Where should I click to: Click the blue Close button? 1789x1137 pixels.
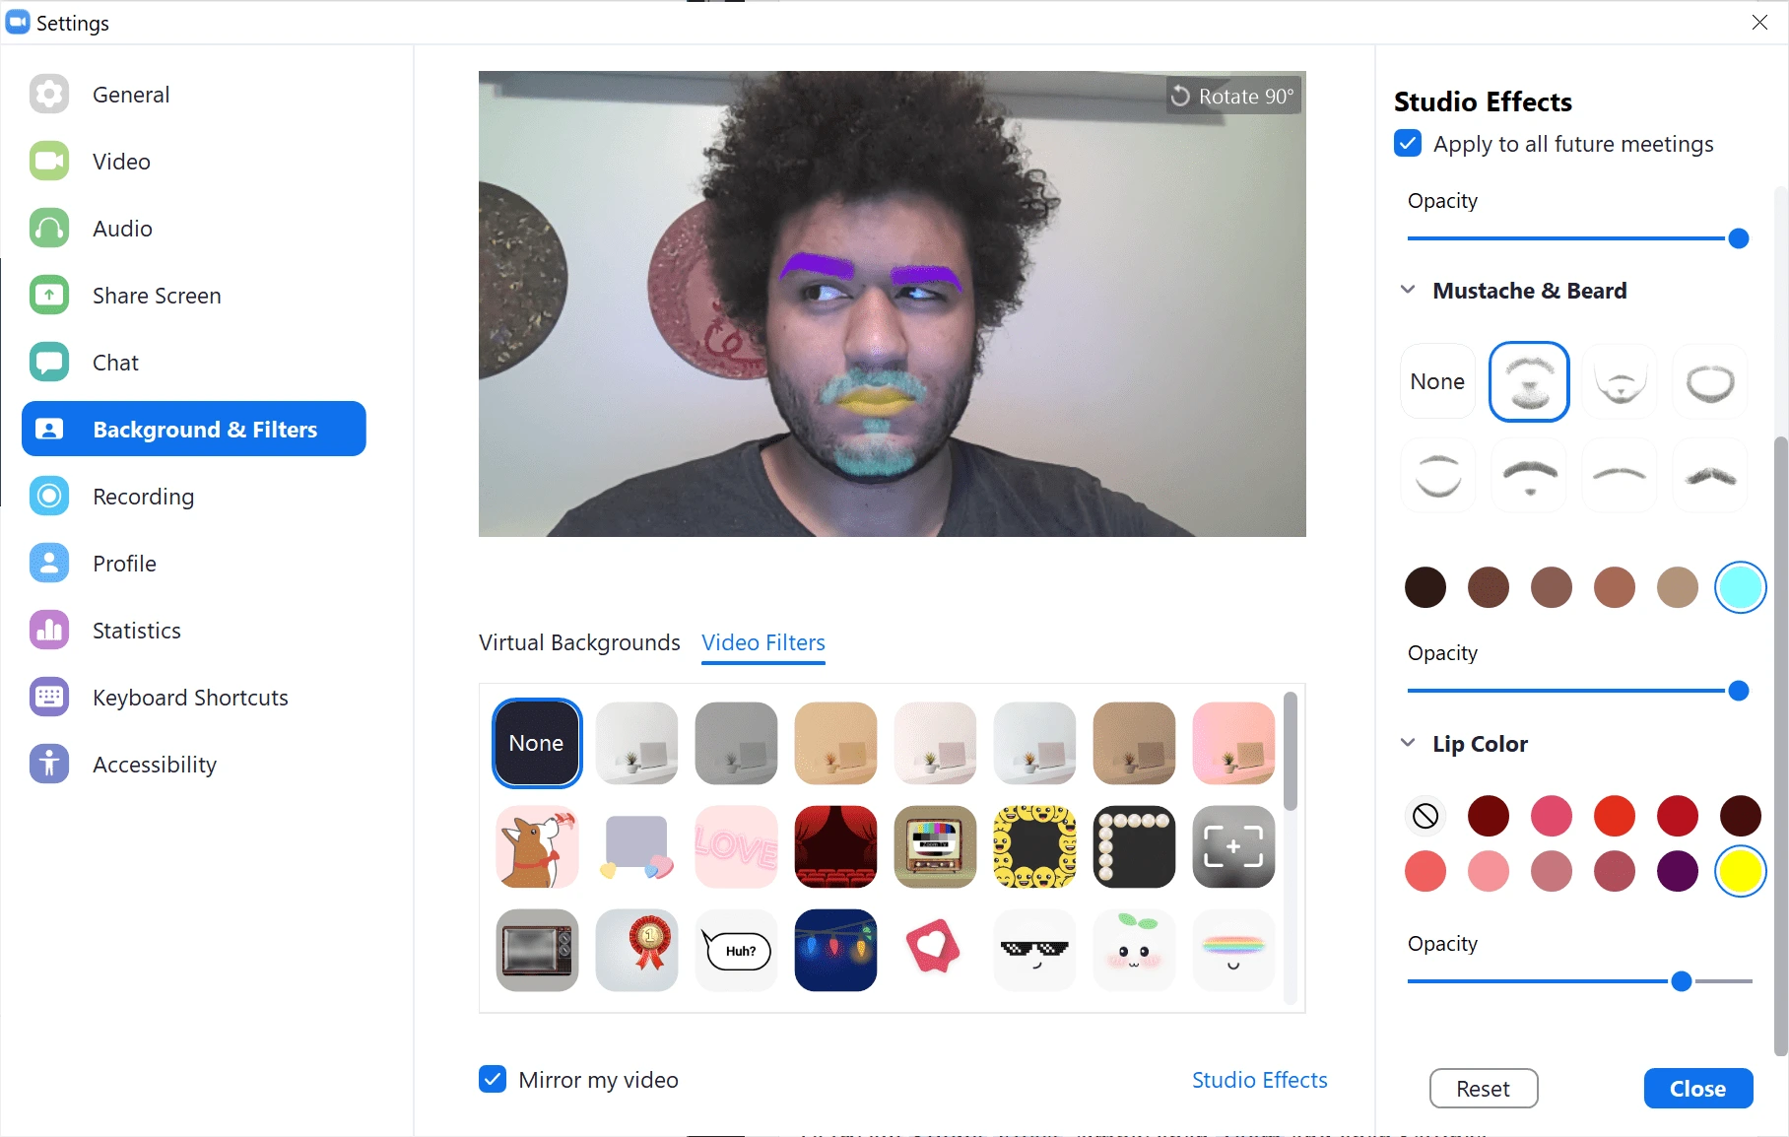1697,1089
